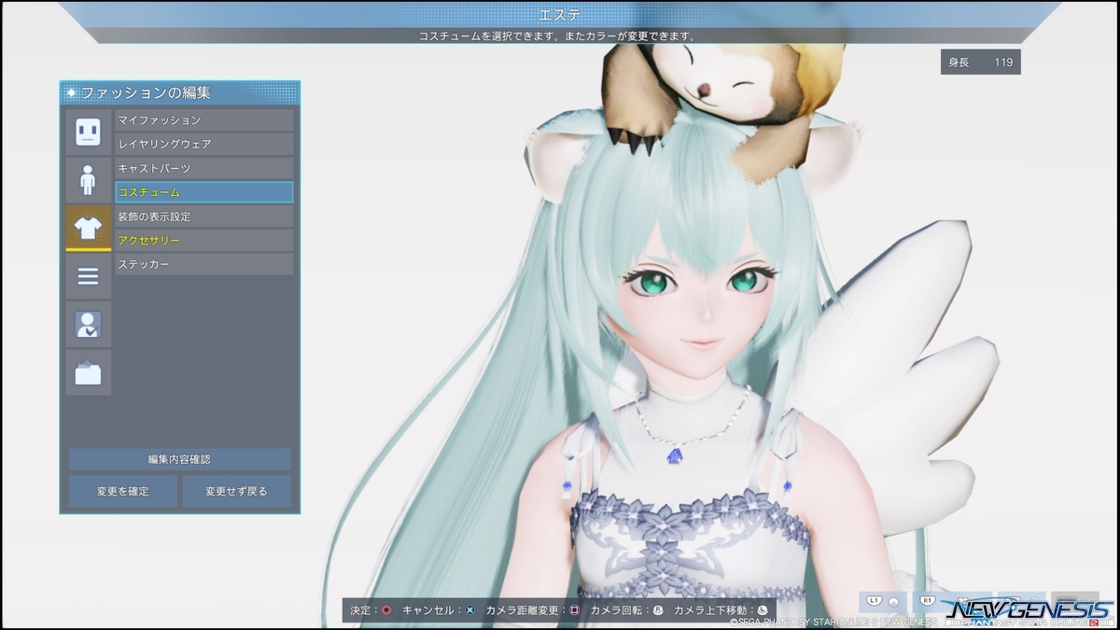Click the R-stick camera rotation glyph

point(657,610)
